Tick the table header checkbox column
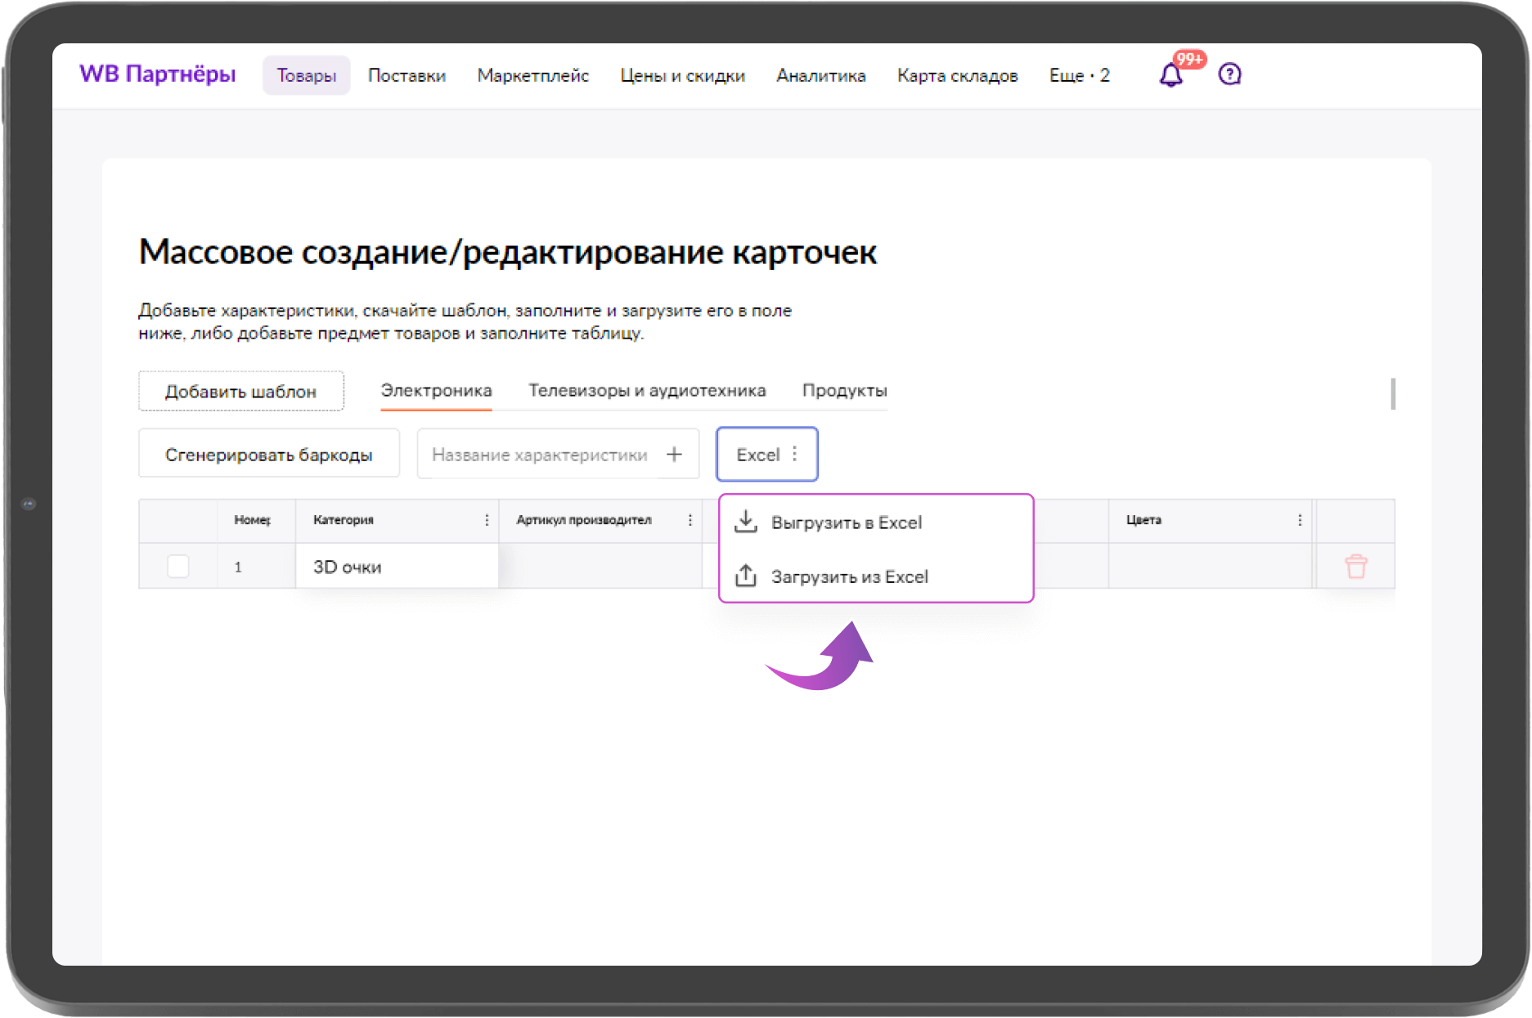The width and height of the screenshot is (1532, 1018). pyautogui.click(x=177, y=520)
